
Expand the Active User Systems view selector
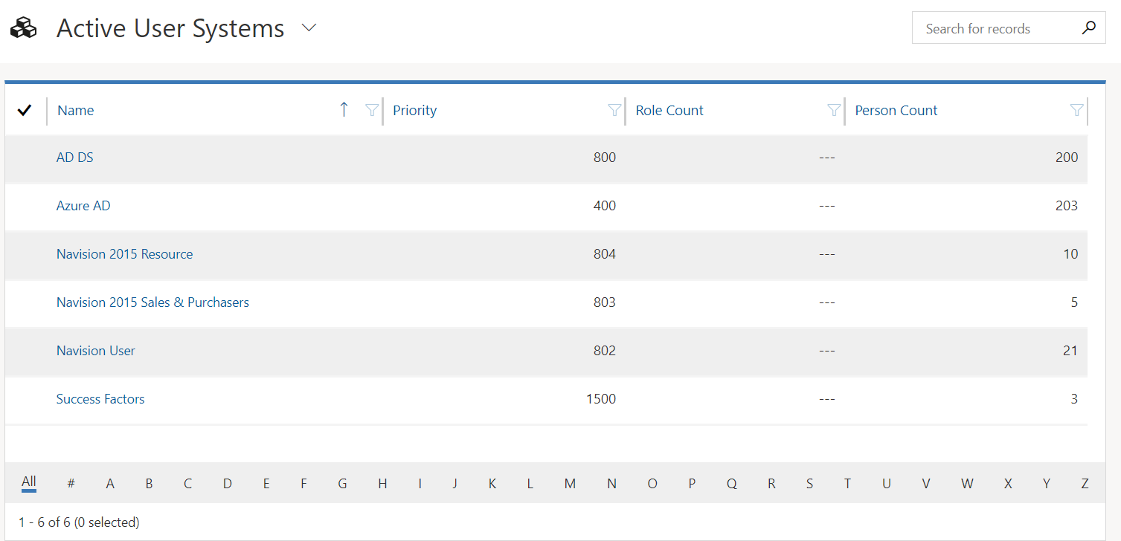[309, 28]
